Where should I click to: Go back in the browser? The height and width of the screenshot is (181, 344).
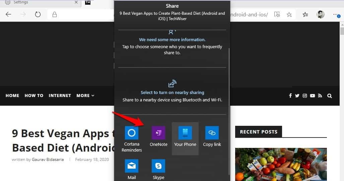click(x=8, y=14)
